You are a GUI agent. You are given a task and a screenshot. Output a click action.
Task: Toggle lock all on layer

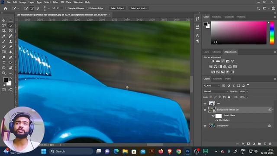[229, 97]
